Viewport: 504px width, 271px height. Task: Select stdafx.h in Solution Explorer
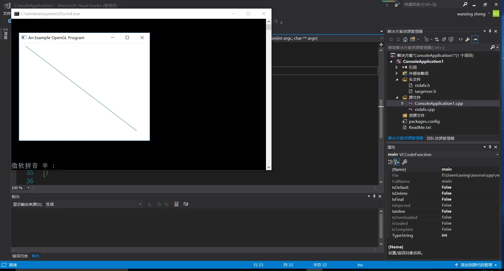(422, 85)
